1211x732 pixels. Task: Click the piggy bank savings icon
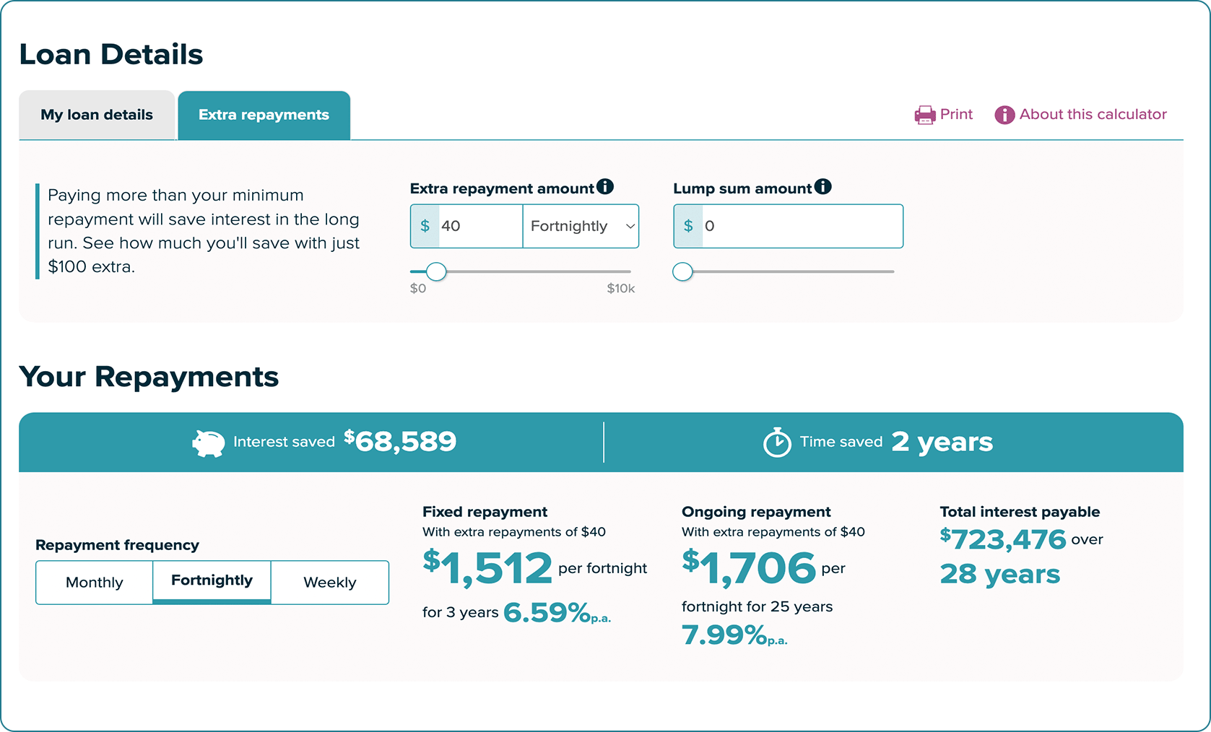coord(207,442)
